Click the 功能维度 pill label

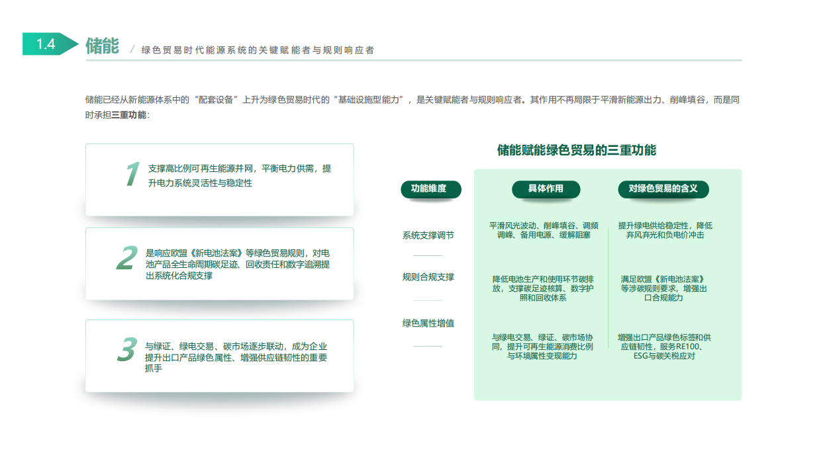pyautogui.click(x=430, y=189)
